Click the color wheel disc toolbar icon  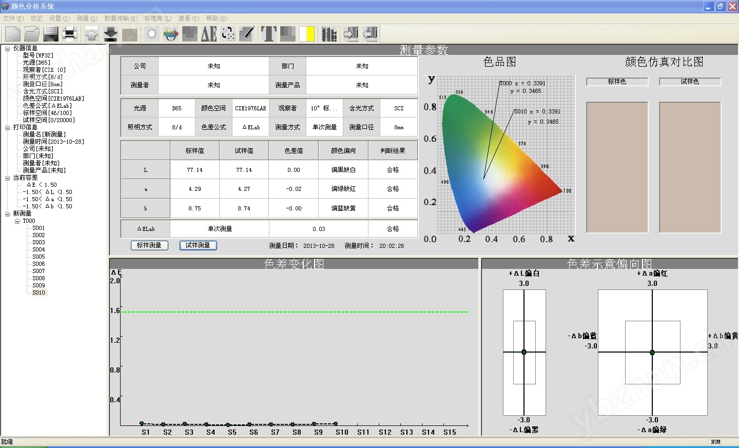pos(171,34)
